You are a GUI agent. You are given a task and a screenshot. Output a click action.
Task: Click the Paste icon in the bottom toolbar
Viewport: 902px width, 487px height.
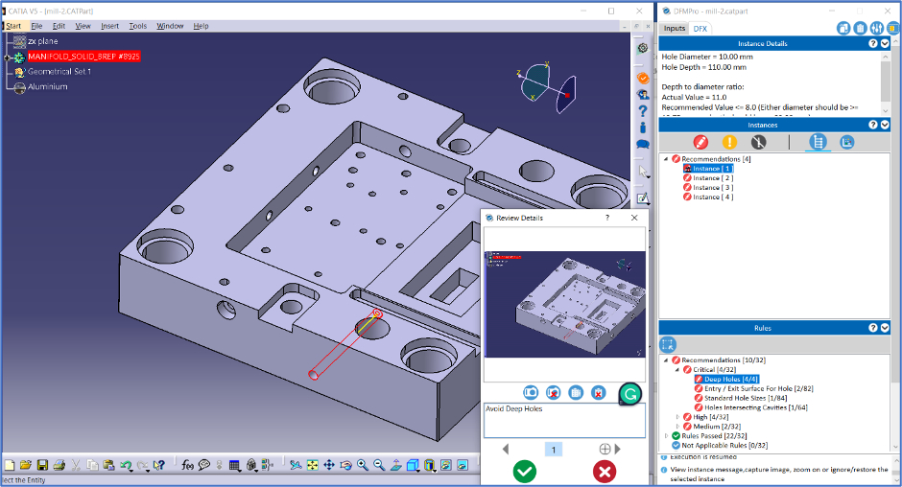click(108, 465)
